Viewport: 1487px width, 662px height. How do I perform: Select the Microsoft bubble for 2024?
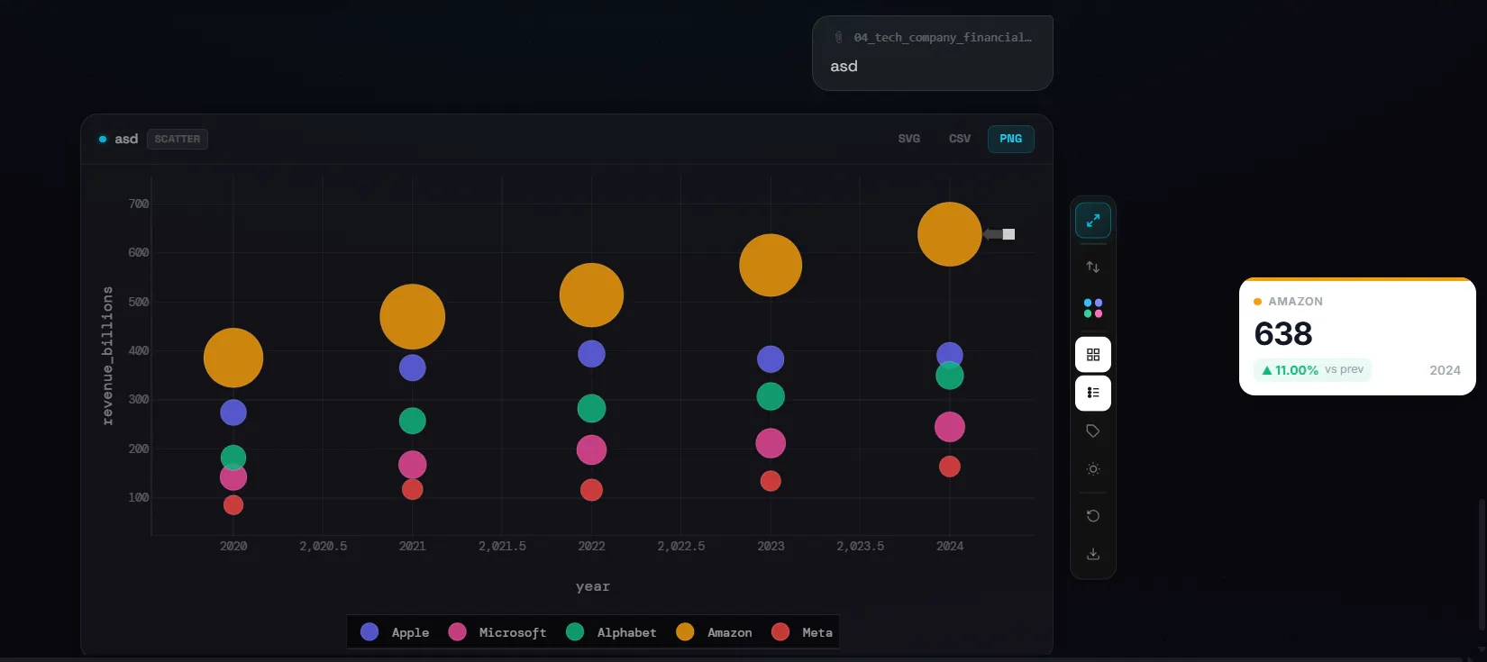tap(950, 427)
